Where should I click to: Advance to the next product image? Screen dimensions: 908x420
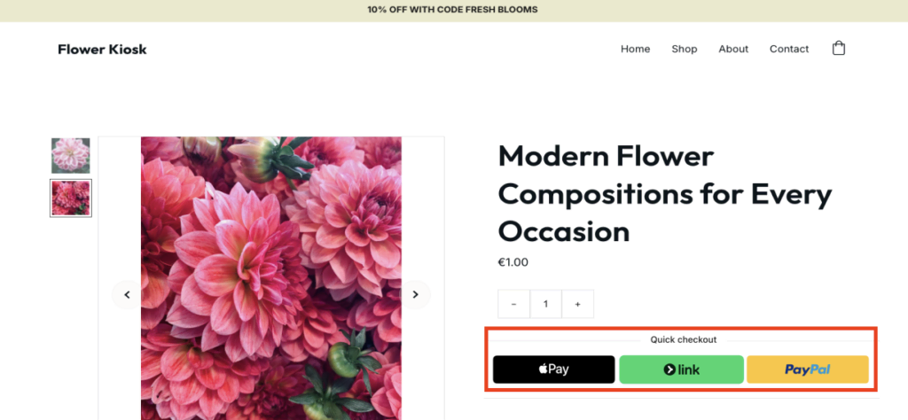(415, 294)
